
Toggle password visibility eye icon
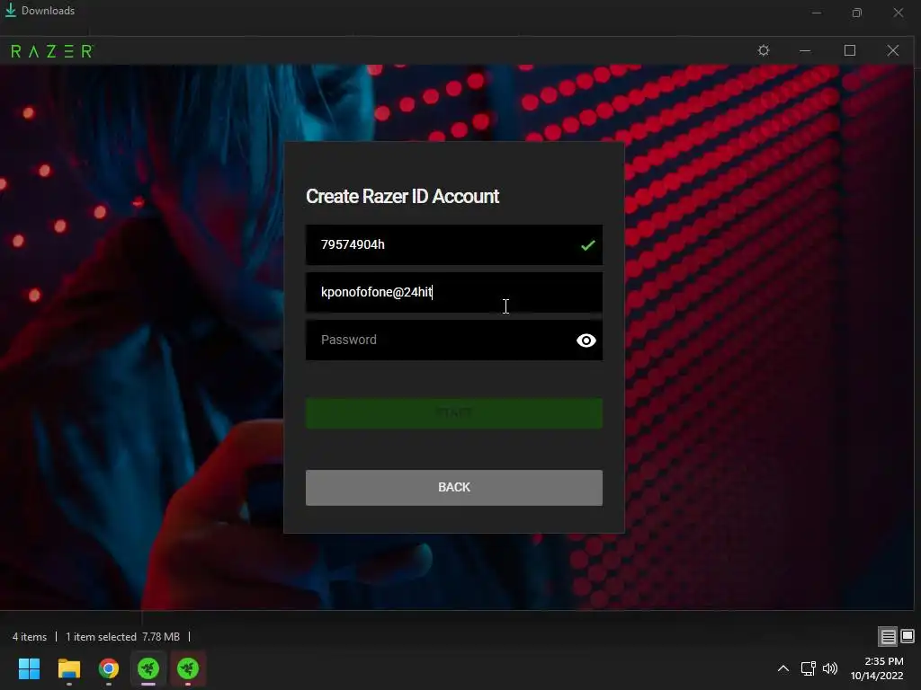click(x=586, y=341)
